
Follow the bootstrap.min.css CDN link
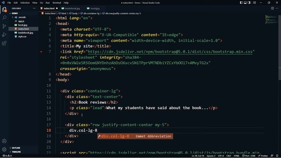point(170,52)
